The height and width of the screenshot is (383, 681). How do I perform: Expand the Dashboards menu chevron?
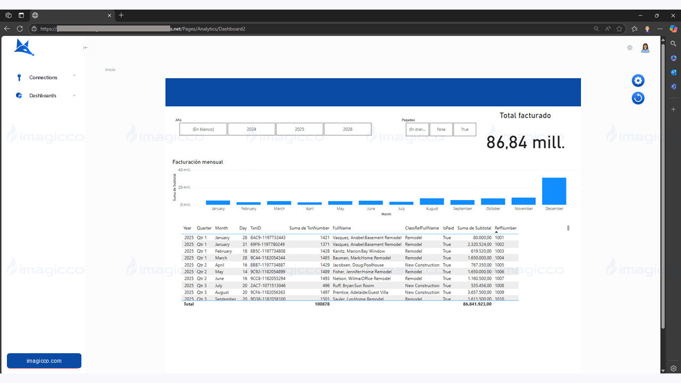point(74,96)
